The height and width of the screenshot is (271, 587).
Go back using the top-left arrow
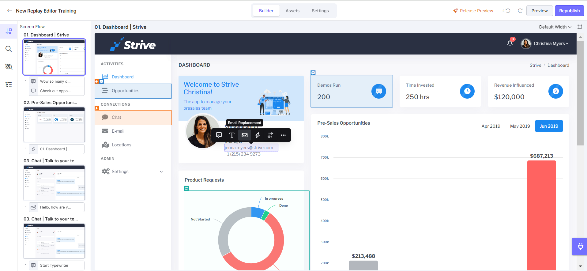10,11
